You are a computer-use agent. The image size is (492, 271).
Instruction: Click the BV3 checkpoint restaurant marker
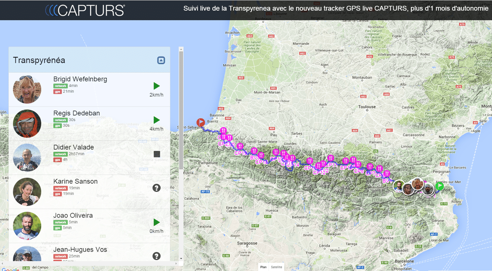(254, 150)
